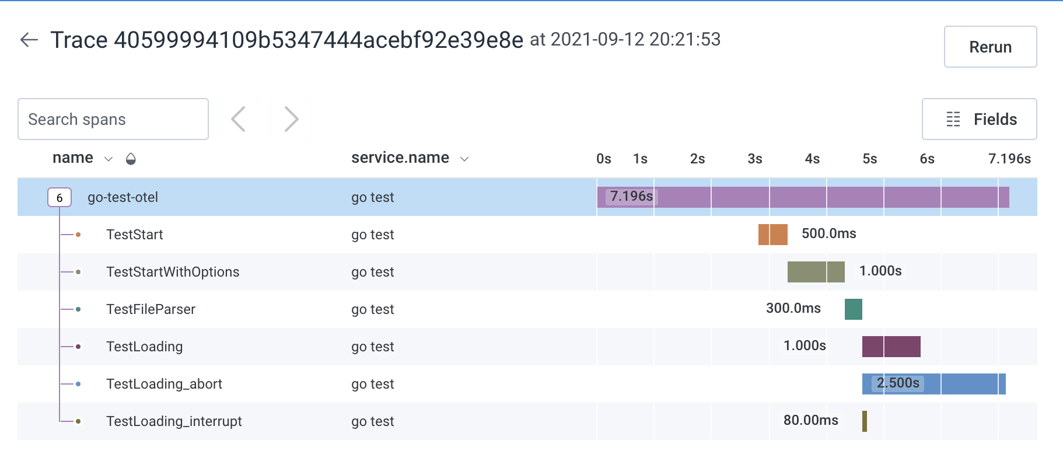Open the service.name column dropdown chevron
The width and height of the screenshot is (1063, 468).
(464, 159)
